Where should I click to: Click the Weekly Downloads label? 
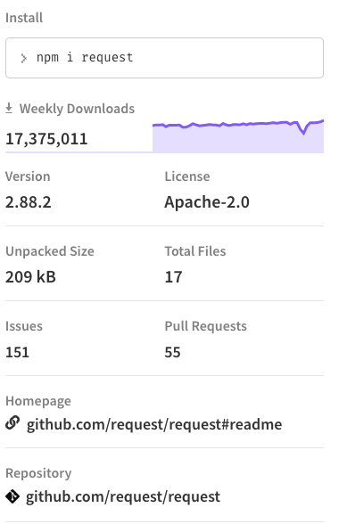click(77, 109)
